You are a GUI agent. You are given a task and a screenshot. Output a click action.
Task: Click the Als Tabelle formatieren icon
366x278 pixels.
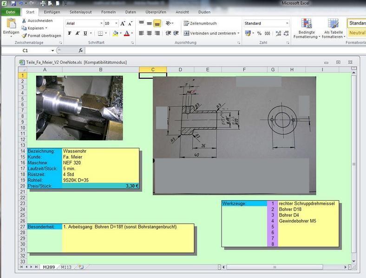[x=333, y=24]
